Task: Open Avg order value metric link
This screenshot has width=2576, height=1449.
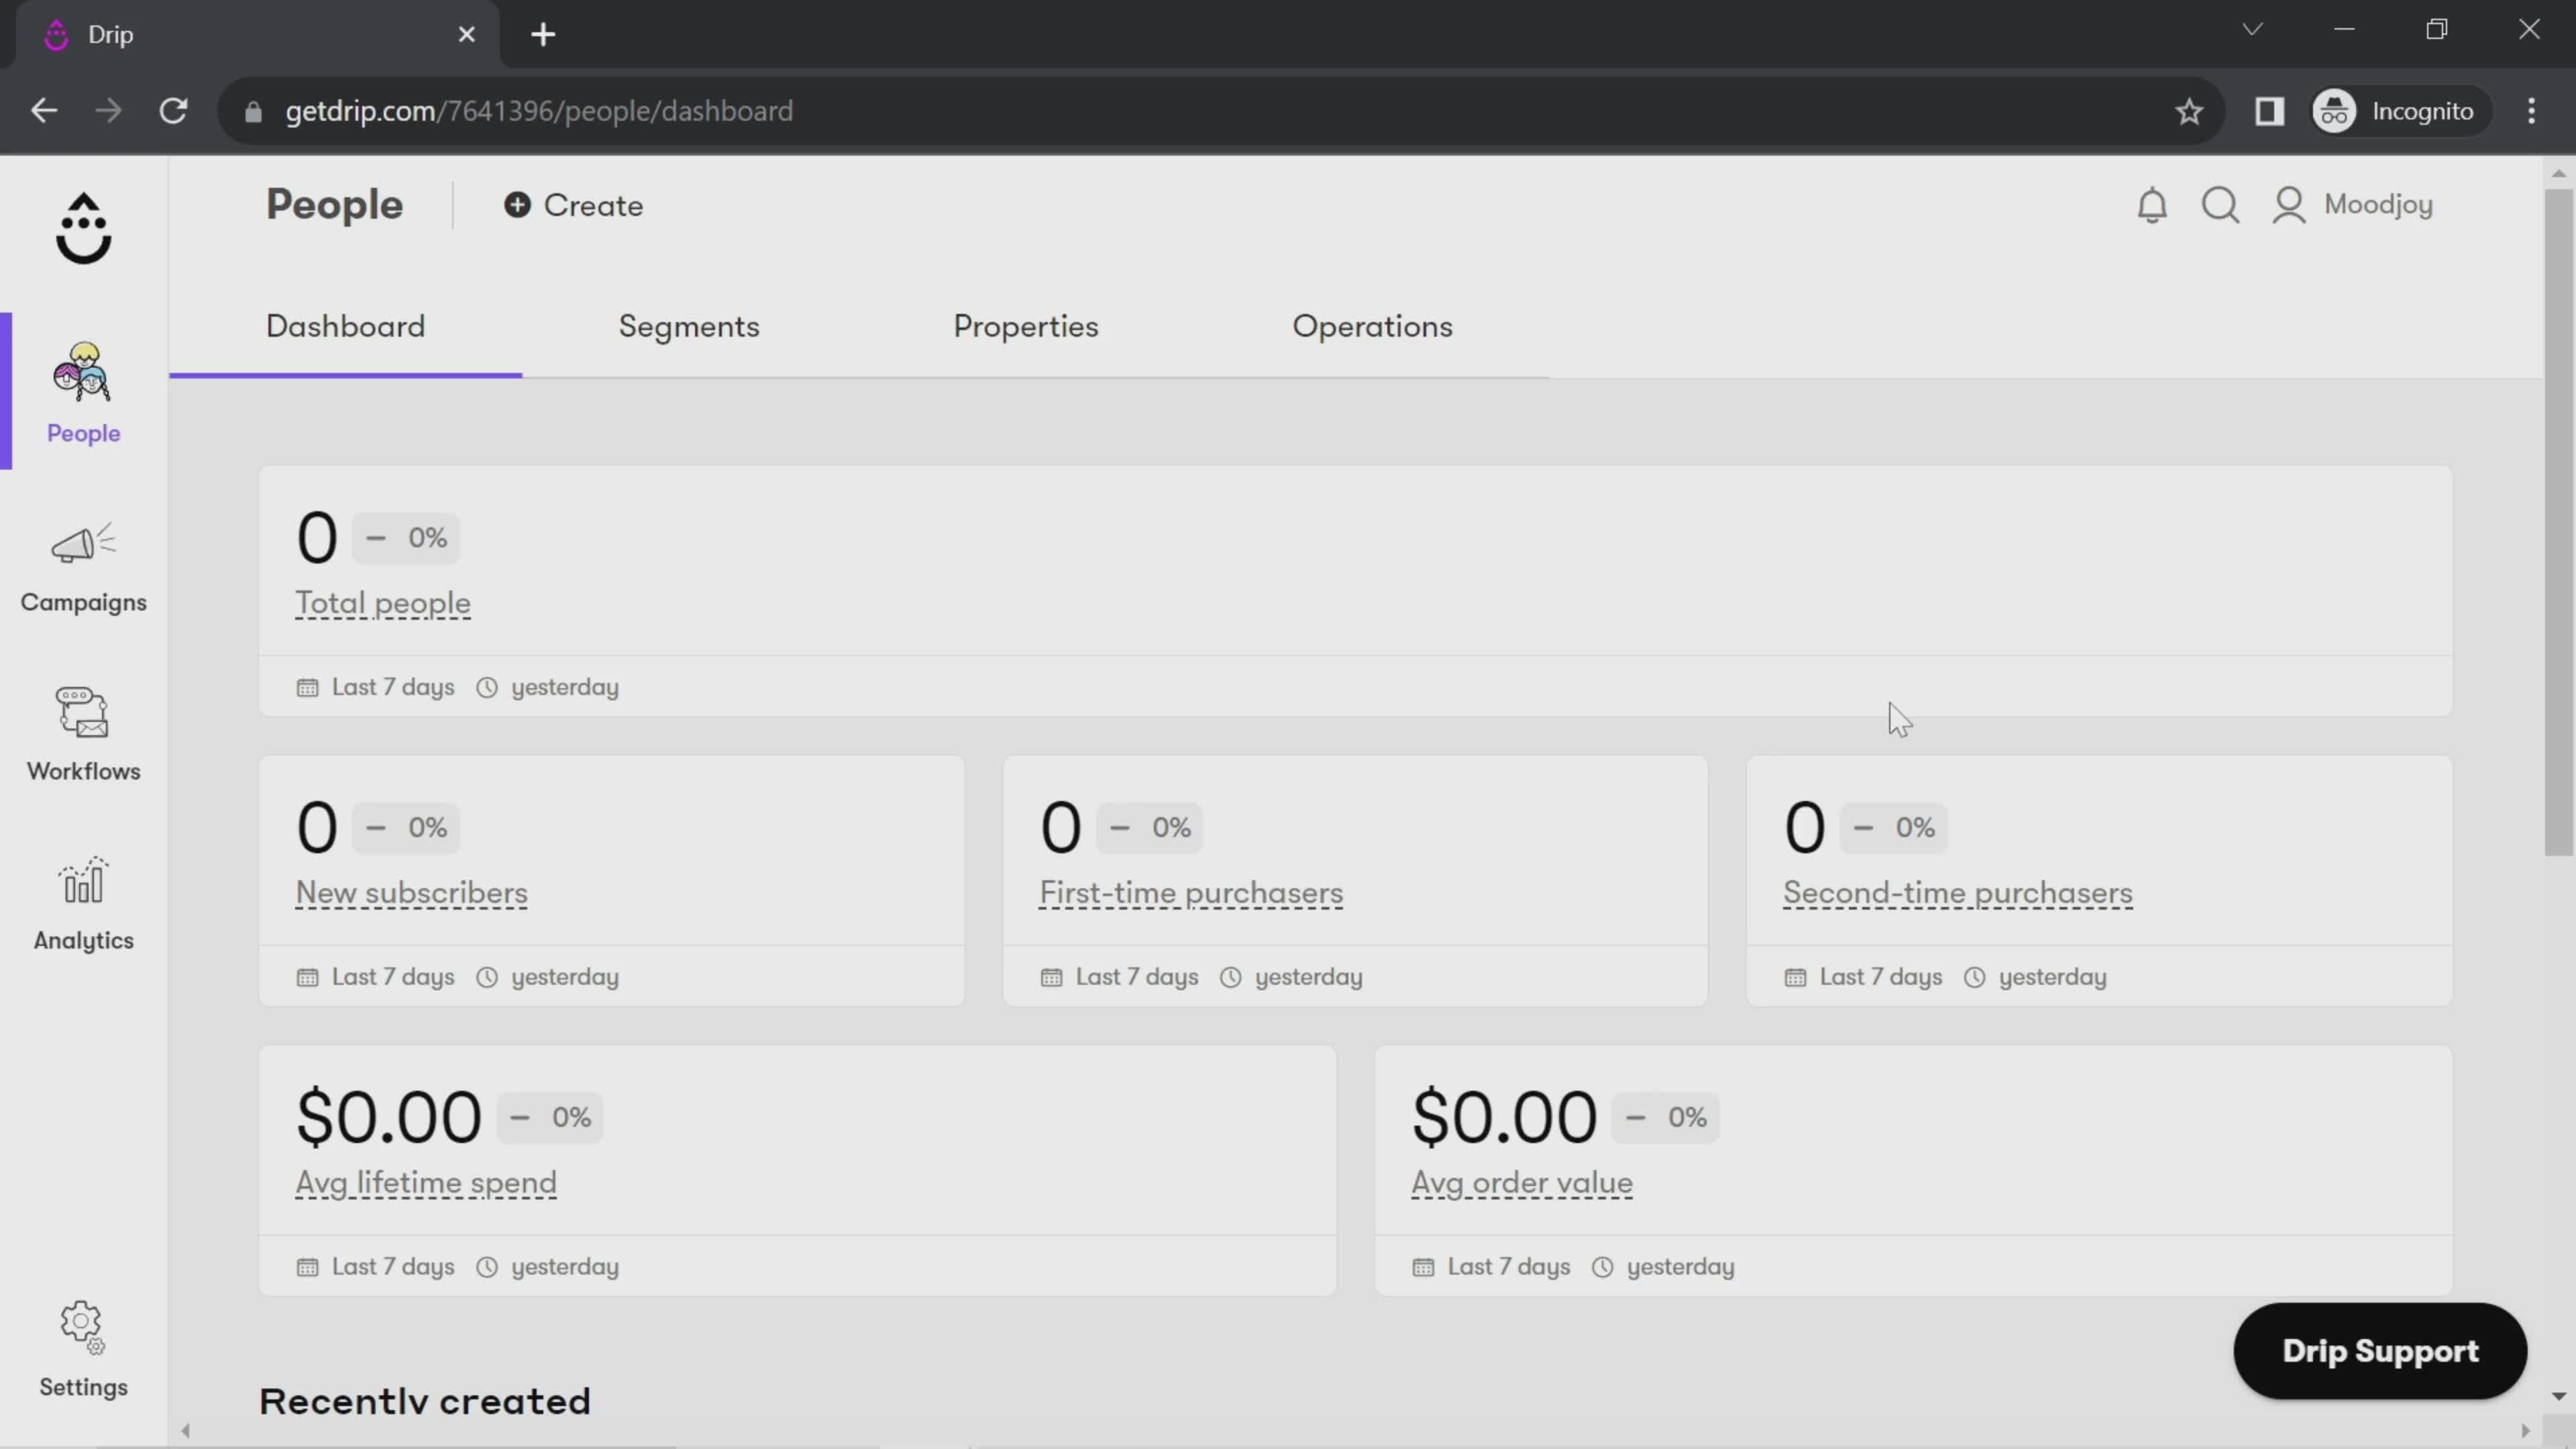Action: (x=1521, y=1183)
